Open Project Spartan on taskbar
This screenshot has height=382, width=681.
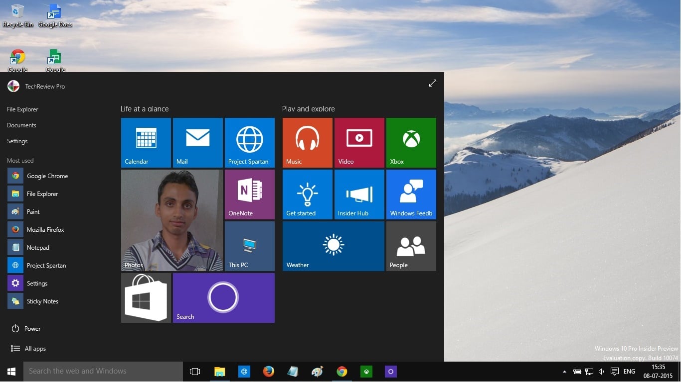click(244, 372)
